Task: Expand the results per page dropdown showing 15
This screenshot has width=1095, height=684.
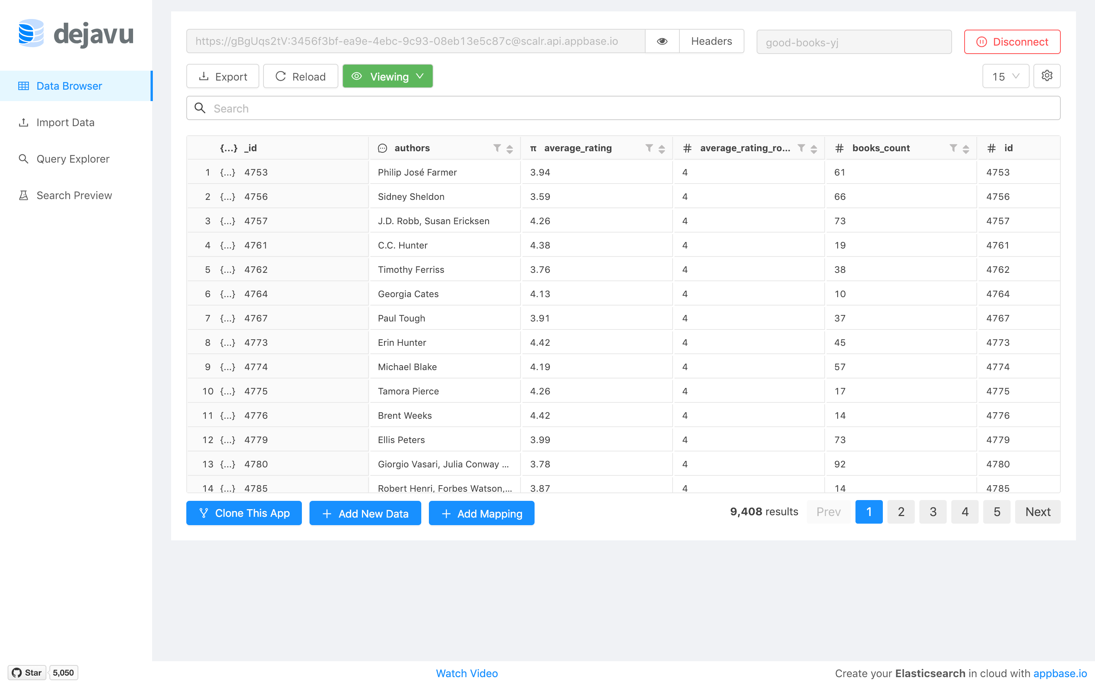Action: point(1005,76)
